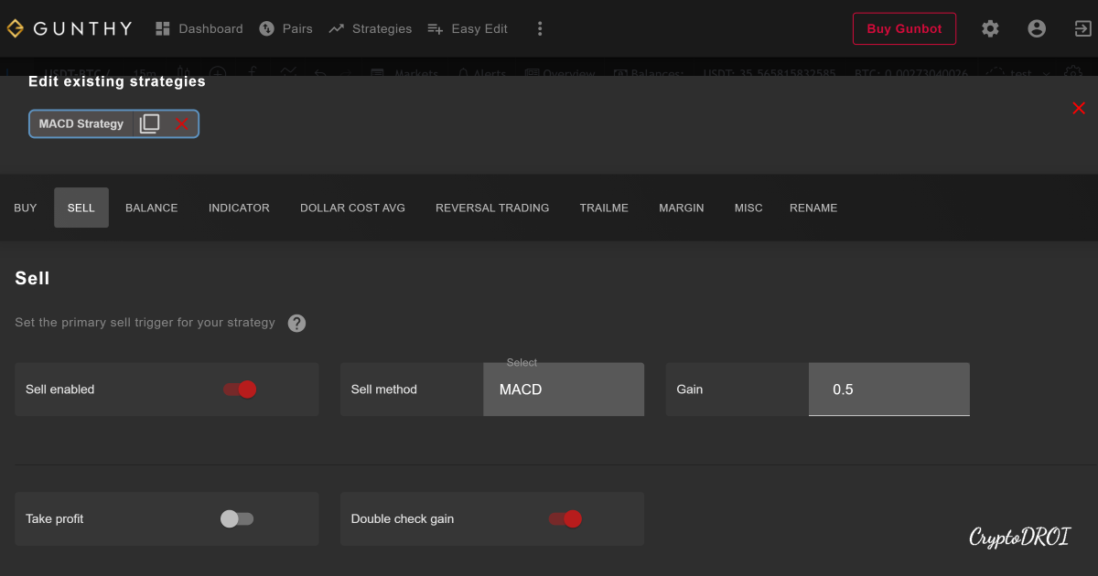Click the logout icon in header
This screenshot has height=576, width=1098.
point(1082,28)
